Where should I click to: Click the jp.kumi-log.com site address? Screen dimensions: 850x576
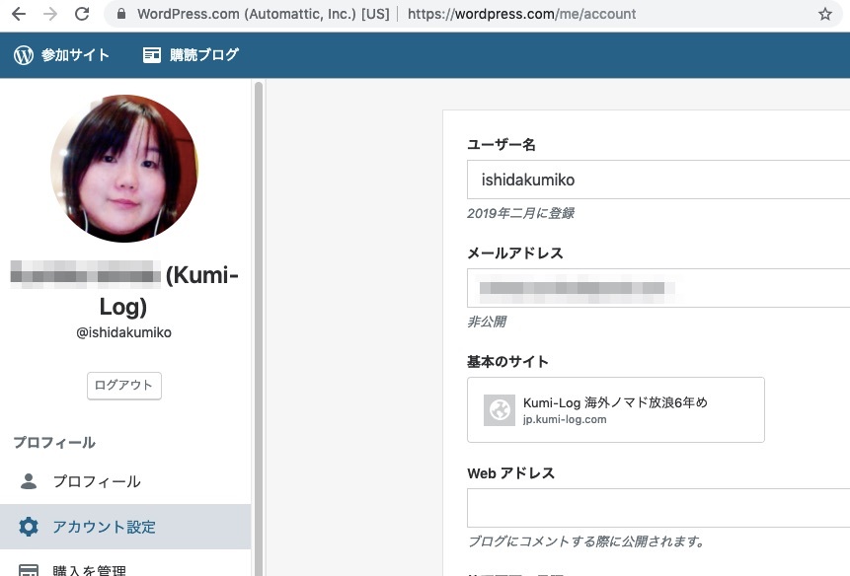coord(565,419)
